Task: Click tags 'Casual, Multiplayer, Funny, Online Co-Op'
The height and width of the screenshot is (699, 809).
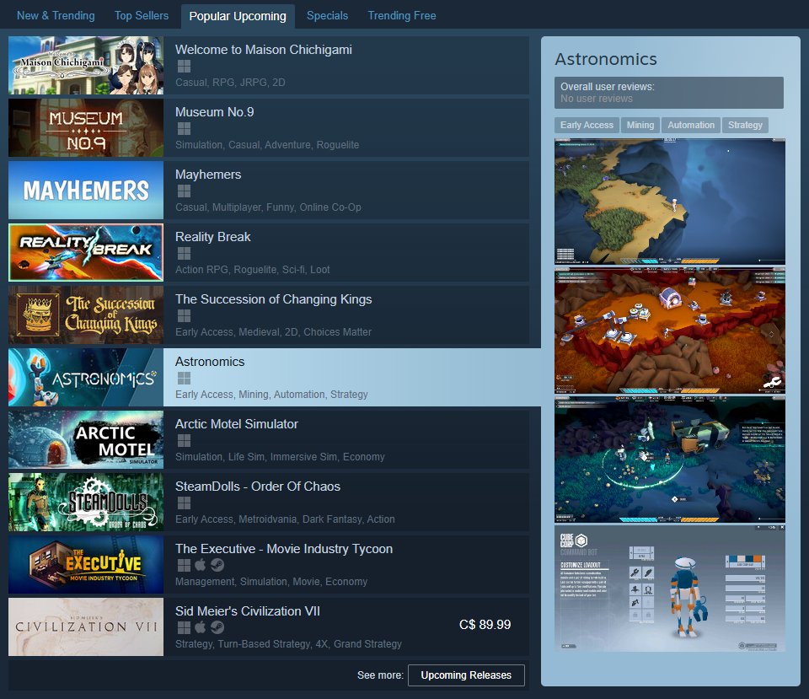Action: pos(268,207)
